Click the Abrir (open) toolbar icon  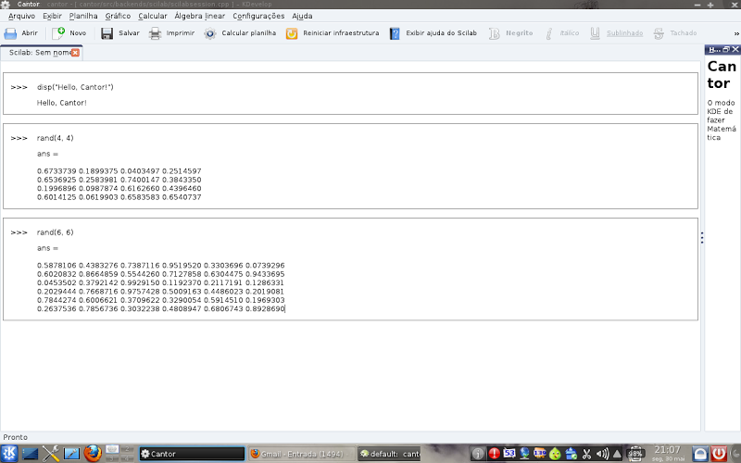click(10, 33)
